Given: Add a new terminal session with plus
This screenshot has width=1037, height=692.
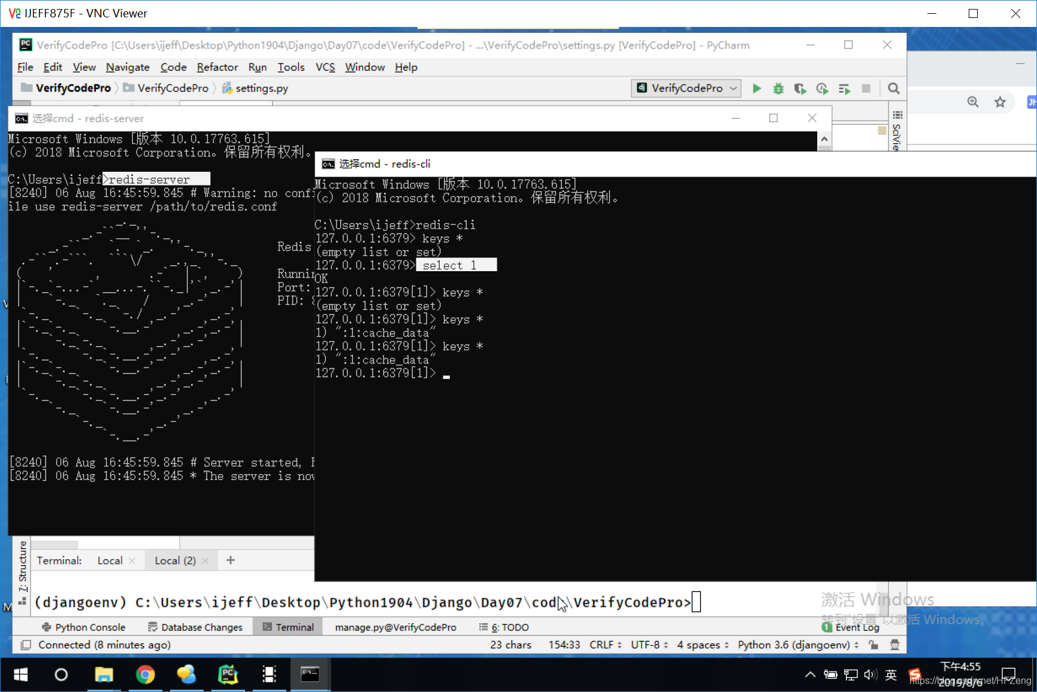Looking at the screenshot, I should click(x=231, y=560).
